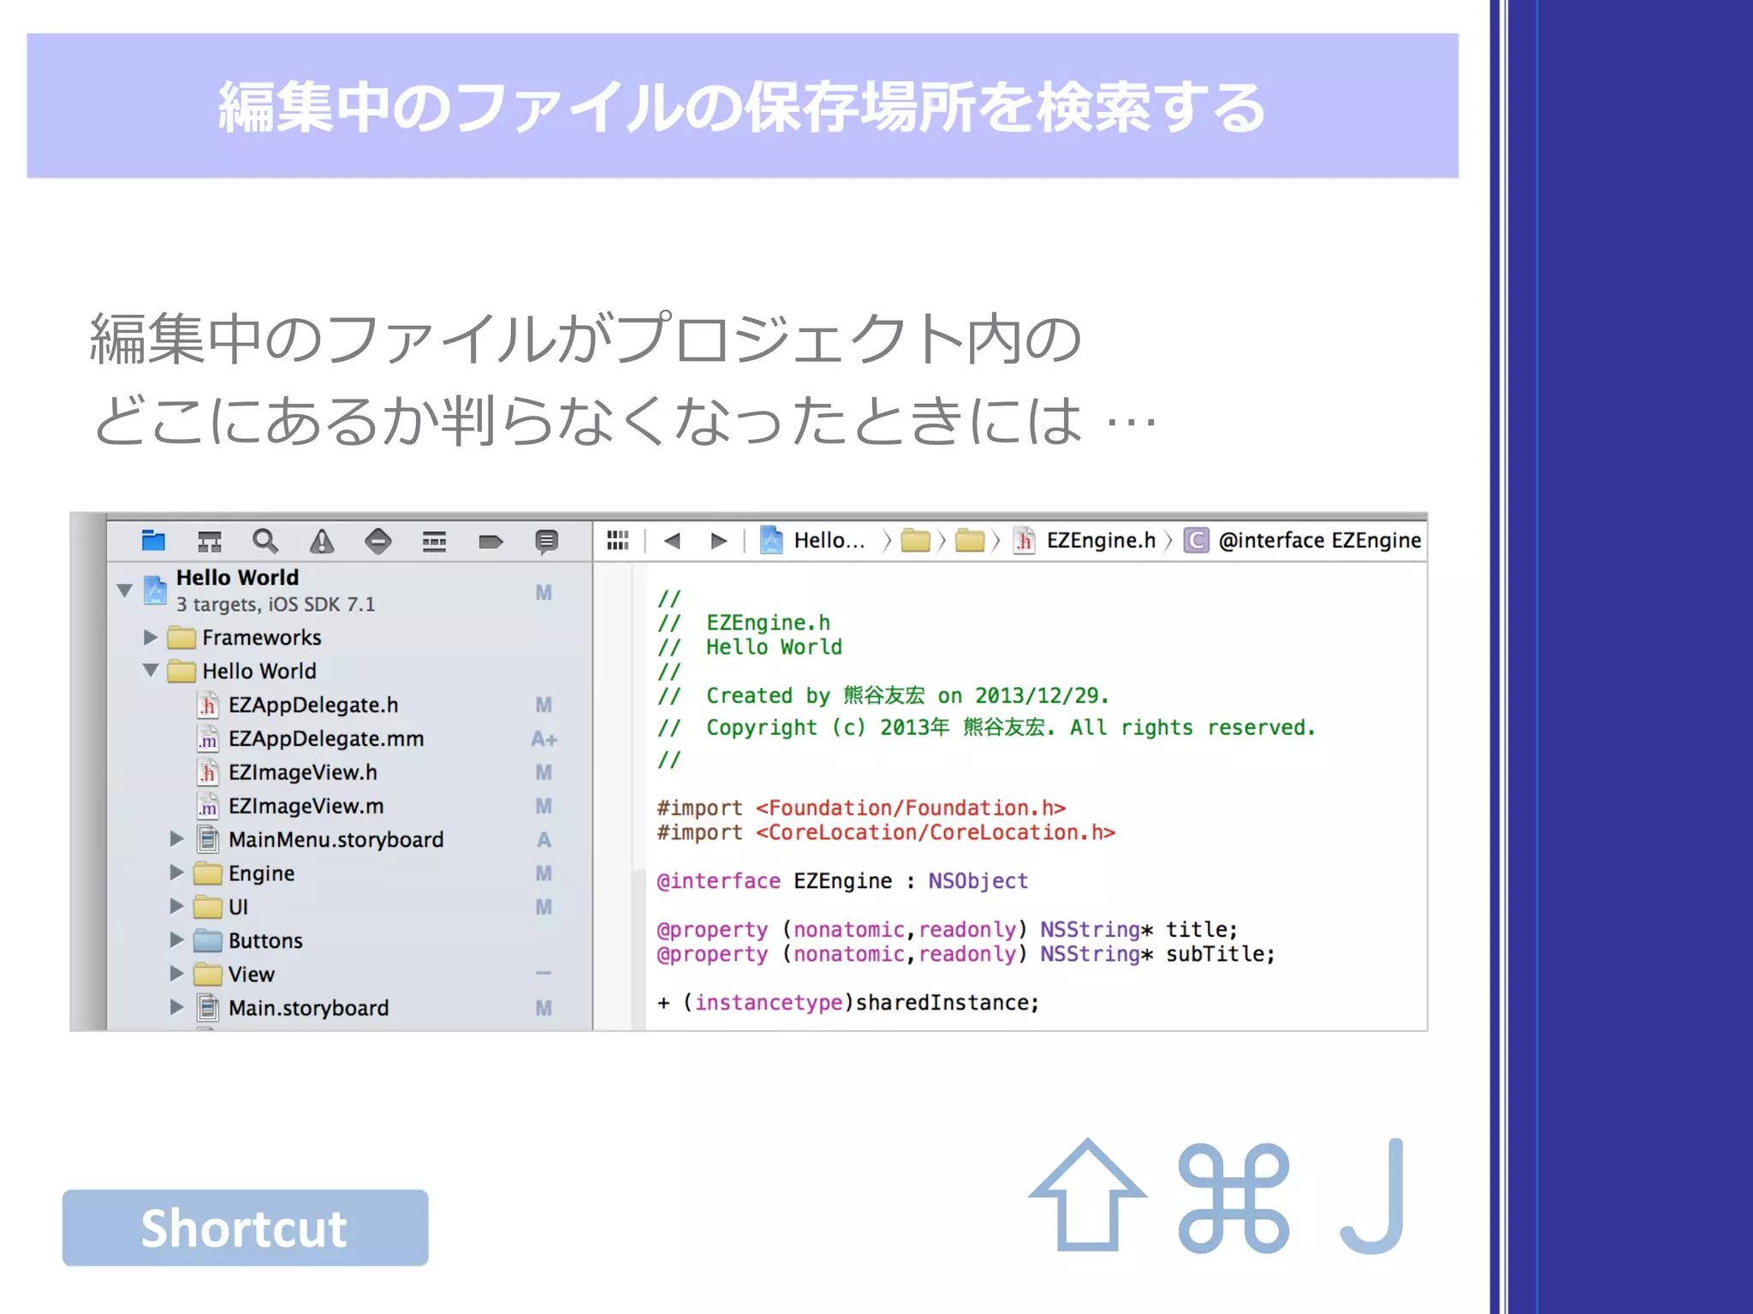Open the Debug navigator icon

click(434, 541)
